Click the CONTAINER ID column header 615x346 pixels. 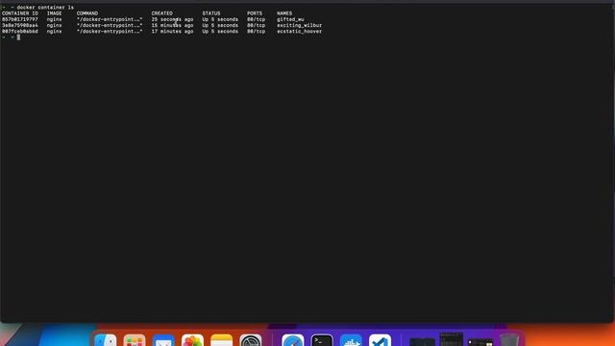coord(20,13)
